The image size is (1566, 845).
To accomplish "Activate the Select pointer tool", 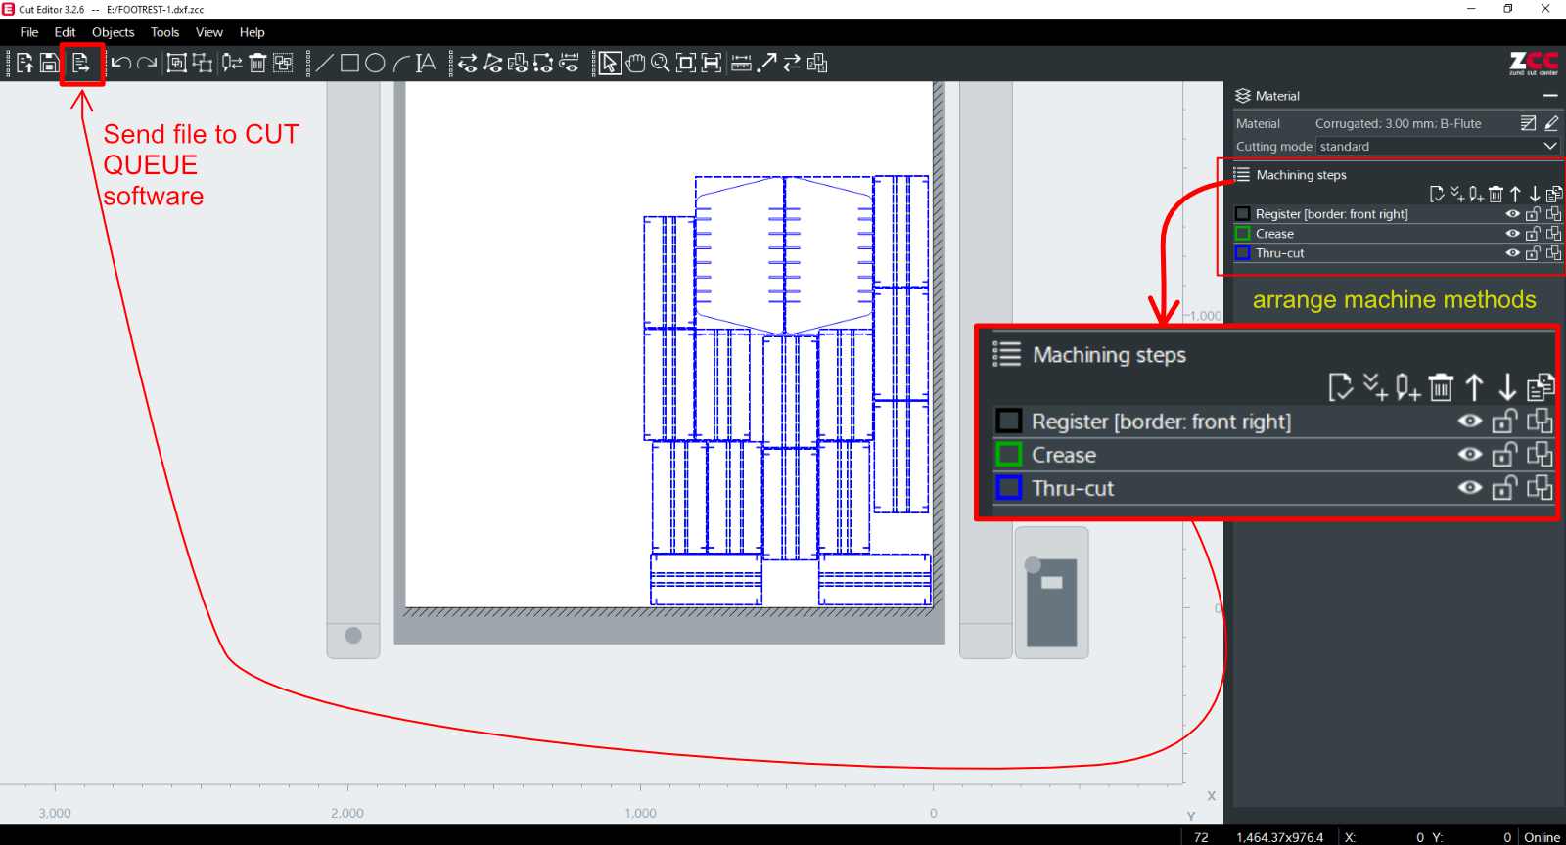I will click(x=610, y=64).
